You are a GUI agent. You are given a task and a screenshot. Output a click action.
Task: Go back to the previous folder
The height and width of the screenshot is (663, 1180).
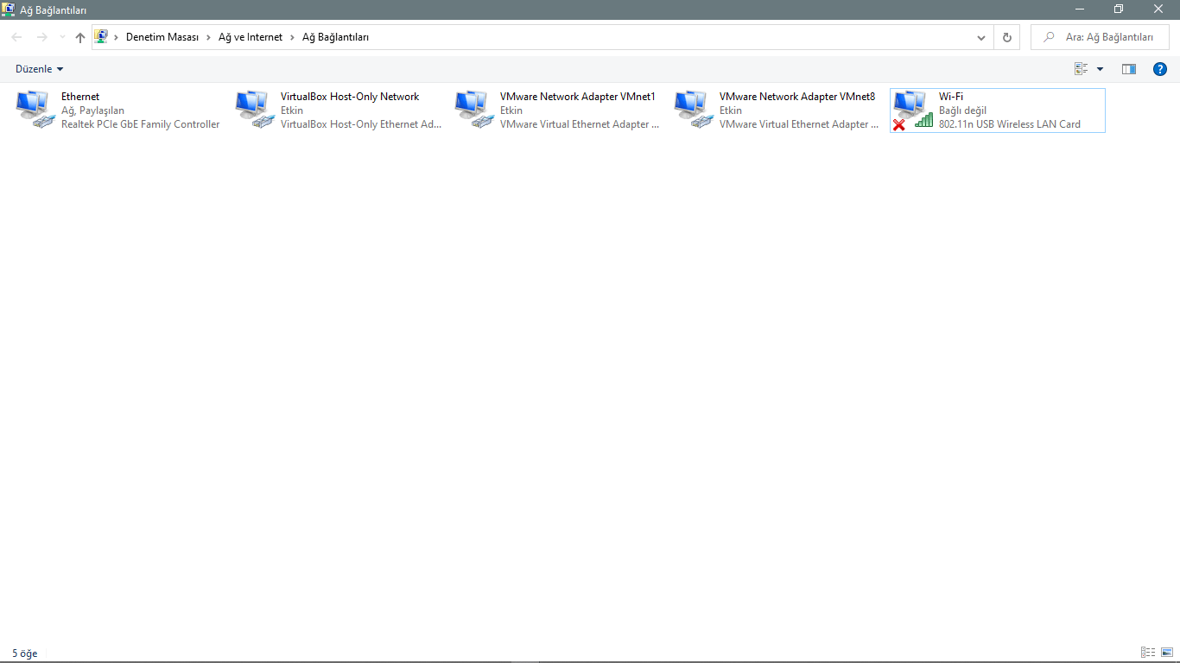point(16,37)
